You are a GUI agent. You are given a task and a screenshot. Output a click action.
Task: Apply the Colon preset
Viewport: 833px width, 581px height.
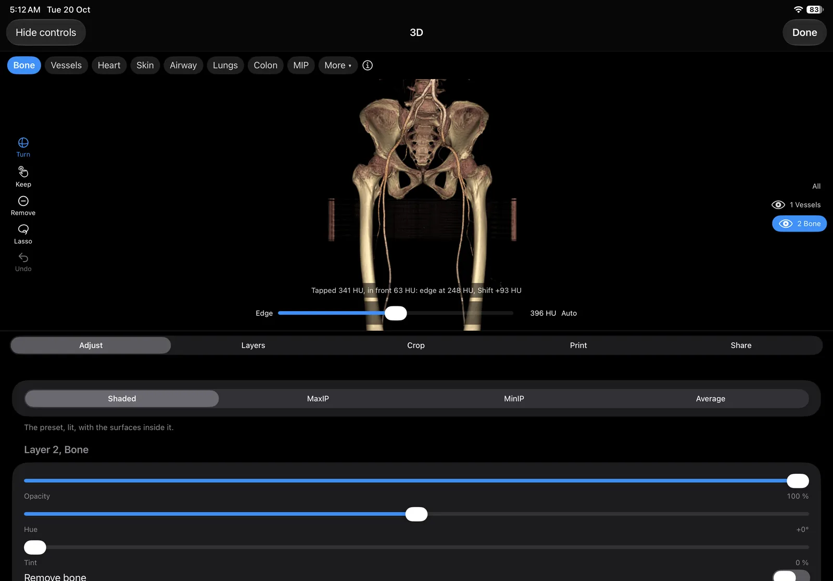266,65
